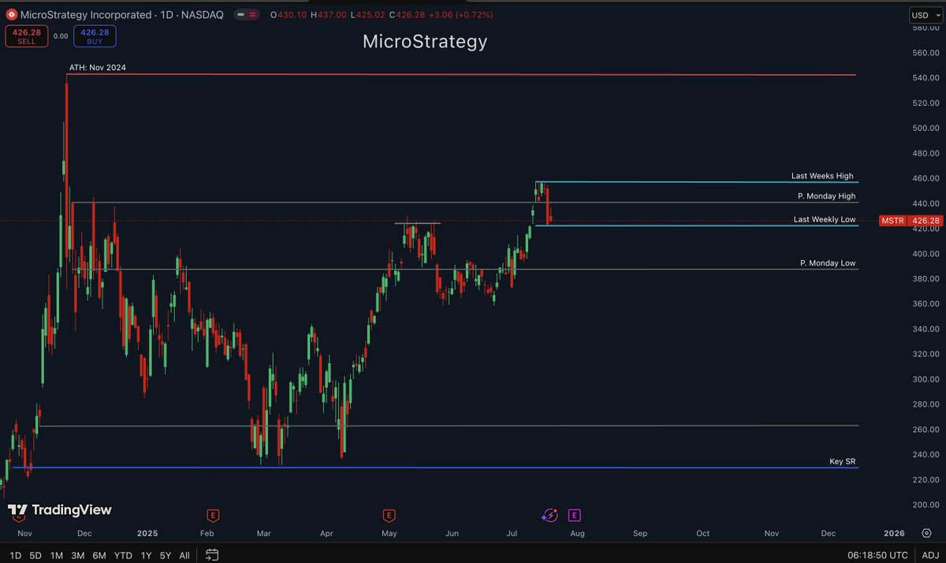Viewport: 946px width, 563px height.
Task: Click the 426.28 SELL button
Action: (x=27, y=36)
